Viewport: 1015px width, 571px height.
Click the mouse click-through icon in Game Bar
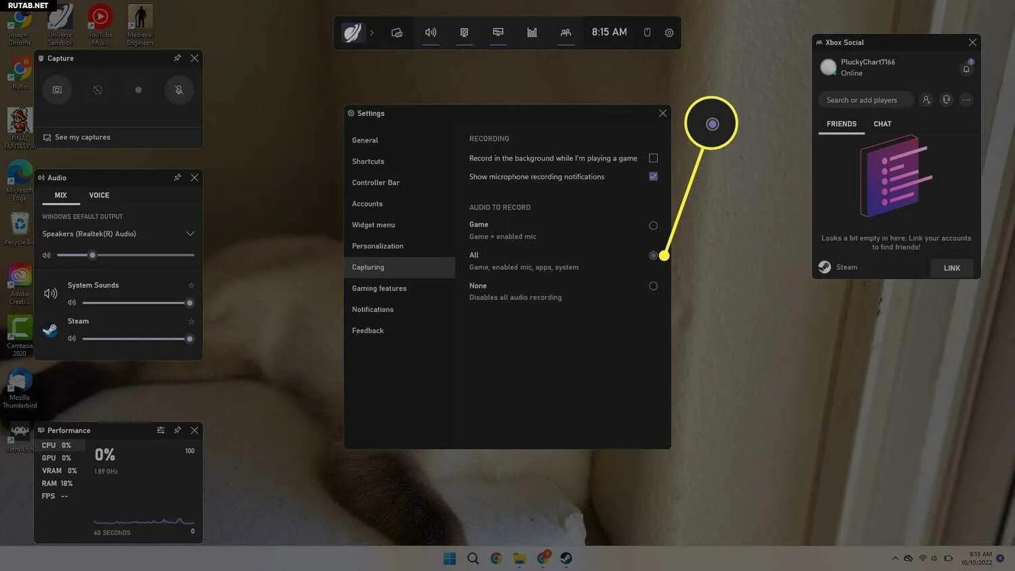click(647, 32)
